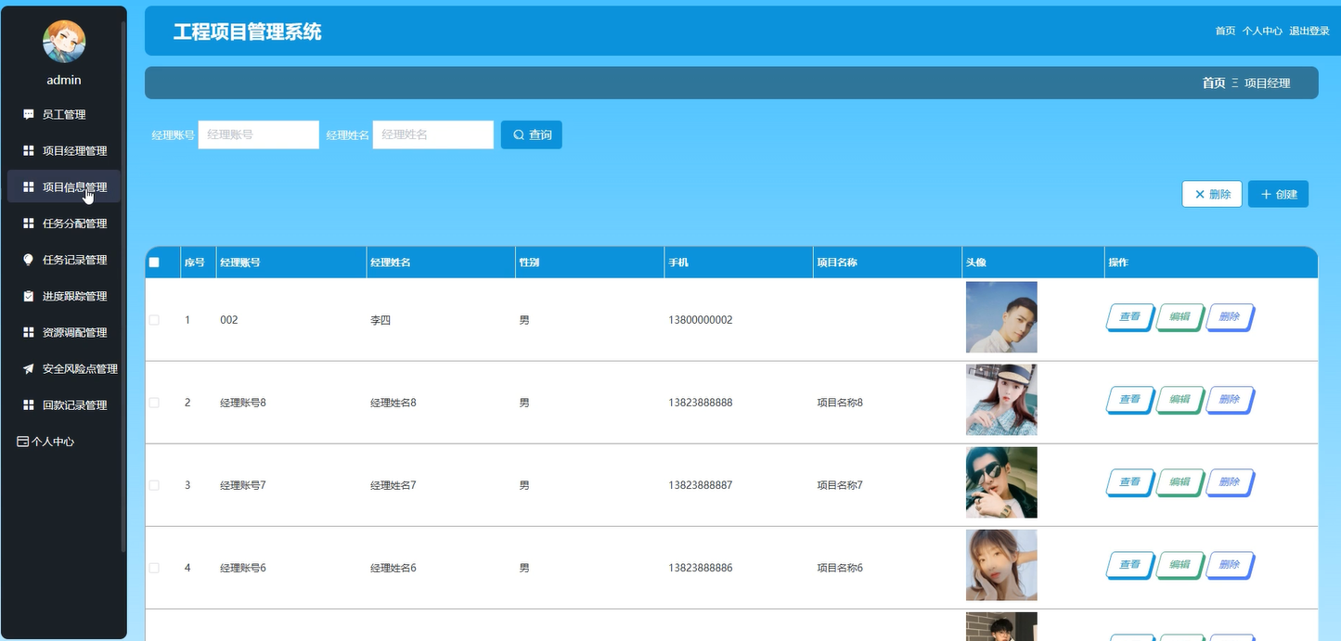The width and height of the screenshot is (1341, 641).
Task: Click the magnifier icon in 查询 button
Action: coord(519,135)
